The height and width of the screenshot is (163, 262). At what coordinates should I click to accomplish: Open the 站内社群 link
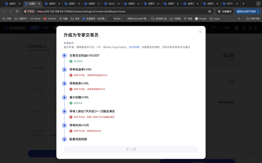134,47
